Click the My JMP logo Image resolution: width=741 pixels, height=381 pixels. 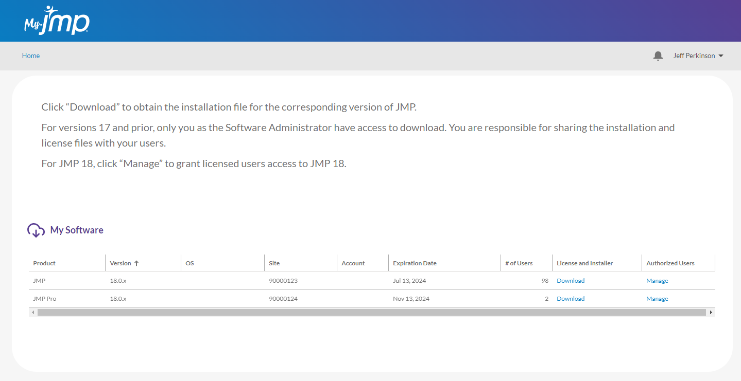coord(56,21)
